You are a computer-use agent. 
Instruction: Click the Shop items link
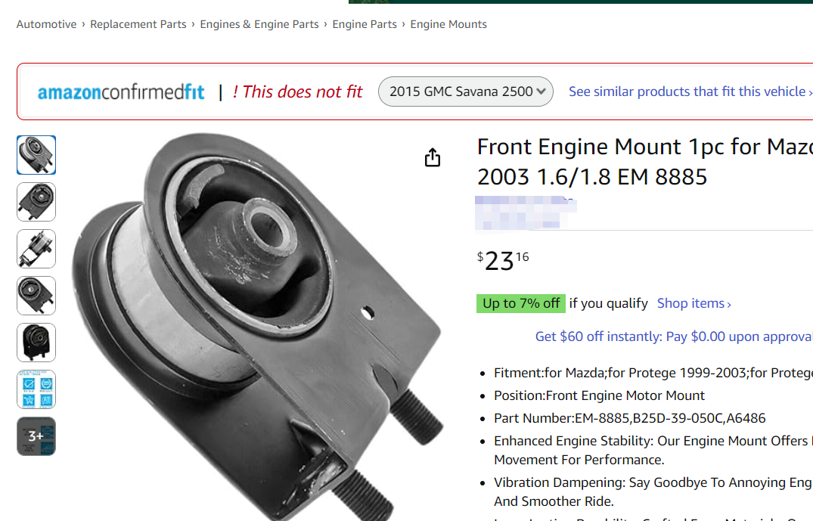tap(694, 303)
